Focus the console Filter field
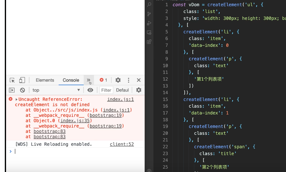Image resolution: width=286 pixels, height=172 pixels. (x=106, y=90)
